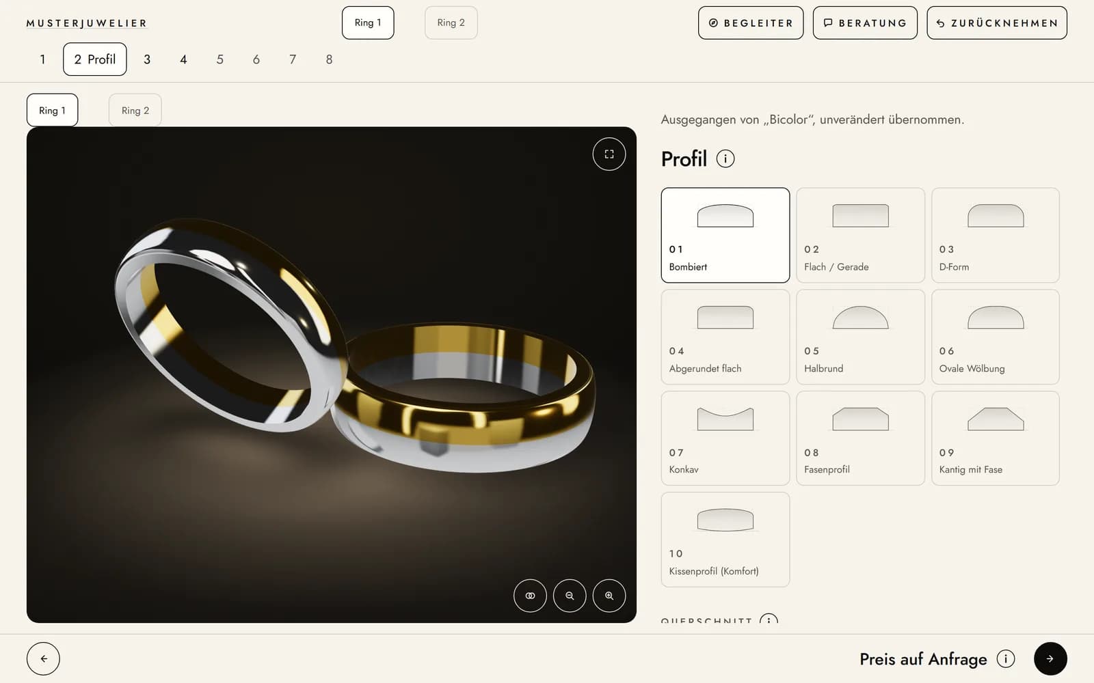
Task: Undo with the Zurücknehmen button
Action: (x=997, y=23)
